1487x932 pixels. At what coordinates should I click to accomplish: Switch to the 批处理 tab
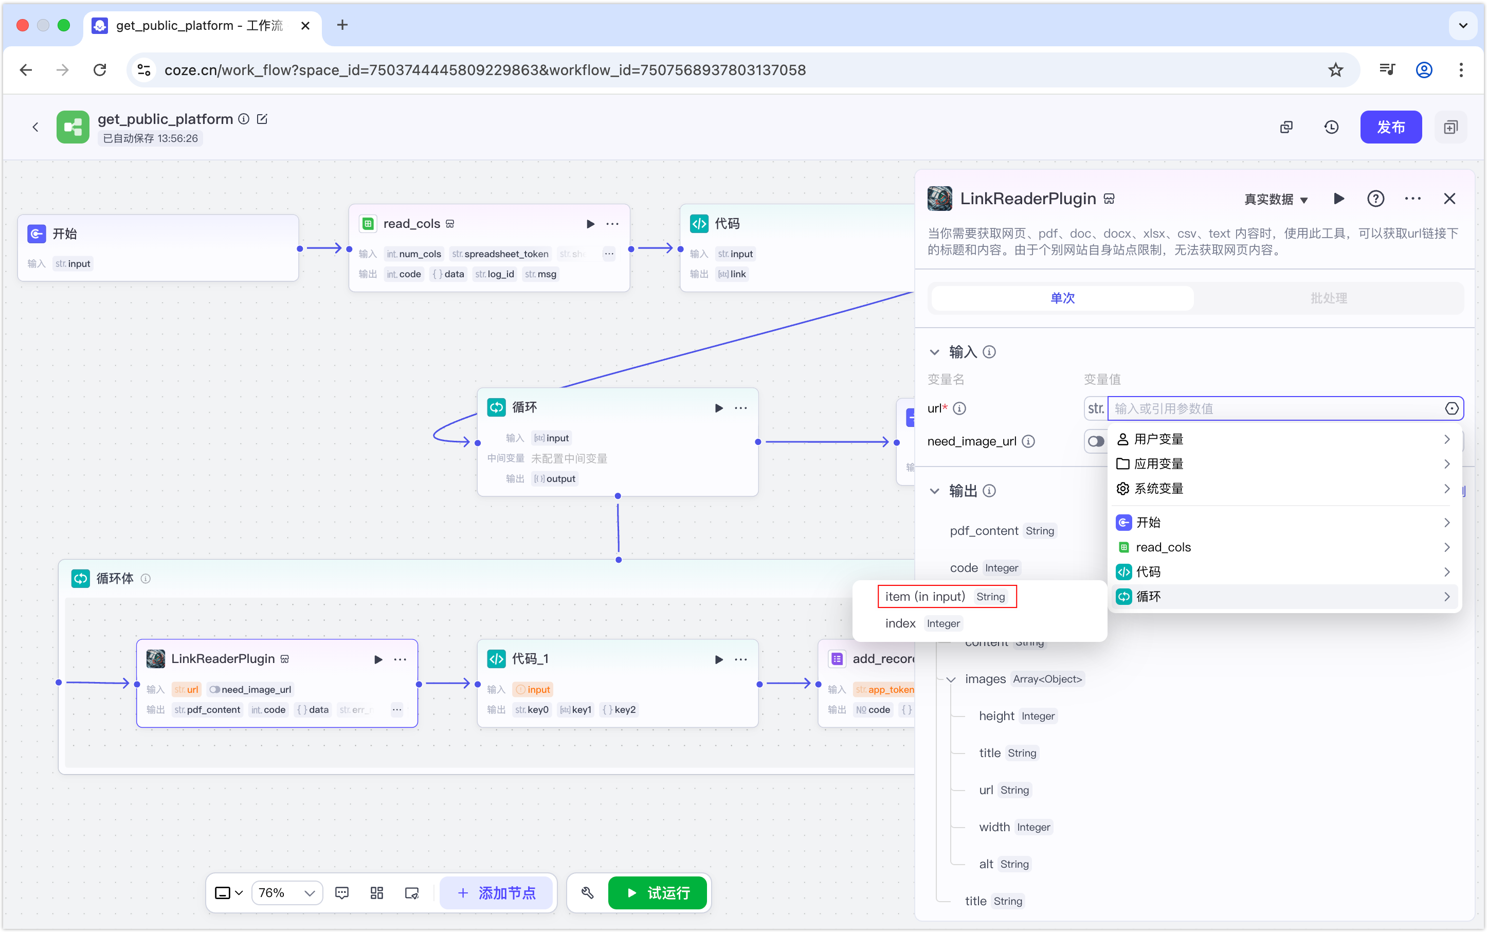(1328, 298)
